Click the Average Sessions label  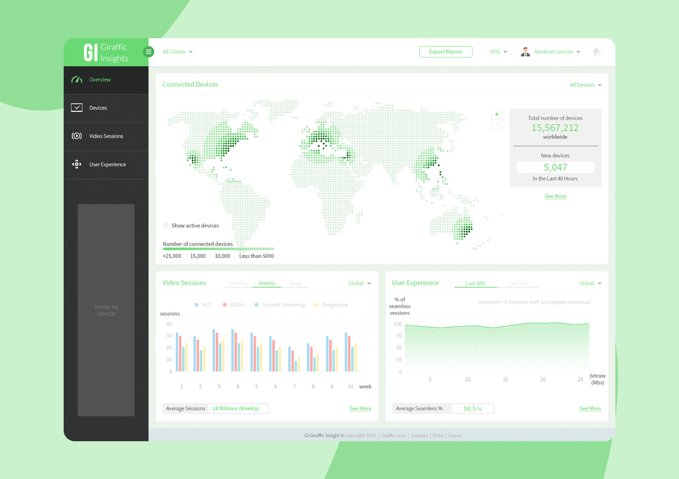[x=186, y=409]
